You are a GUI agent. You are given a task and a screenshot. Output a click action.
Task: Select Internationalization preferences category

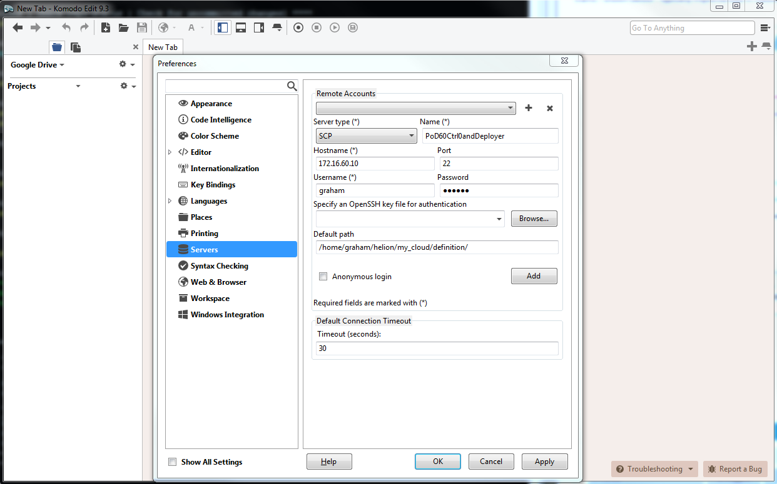(225, 169)
